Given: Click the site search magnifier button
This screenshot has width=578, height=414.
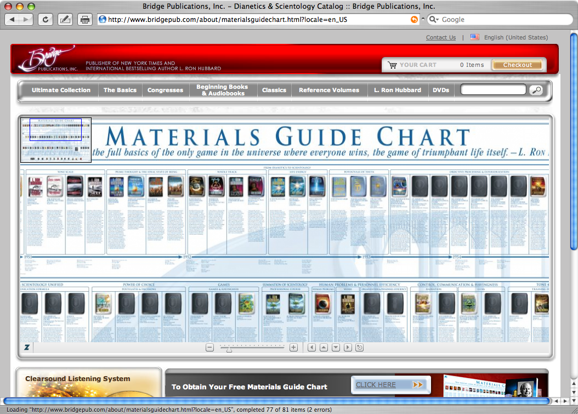Looking at the screenshot, I should click(x=536, y=90).
